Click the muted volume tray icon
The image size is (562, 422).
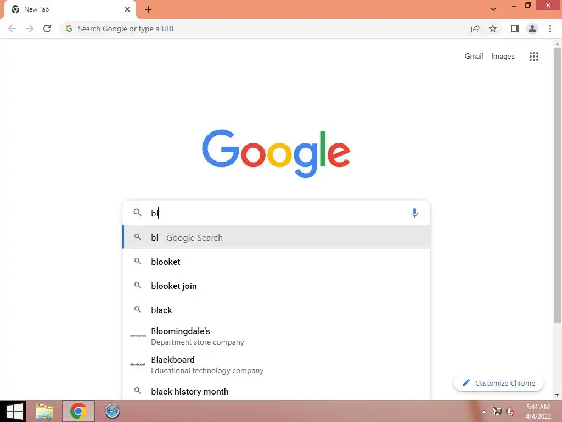tap(510, 412)
